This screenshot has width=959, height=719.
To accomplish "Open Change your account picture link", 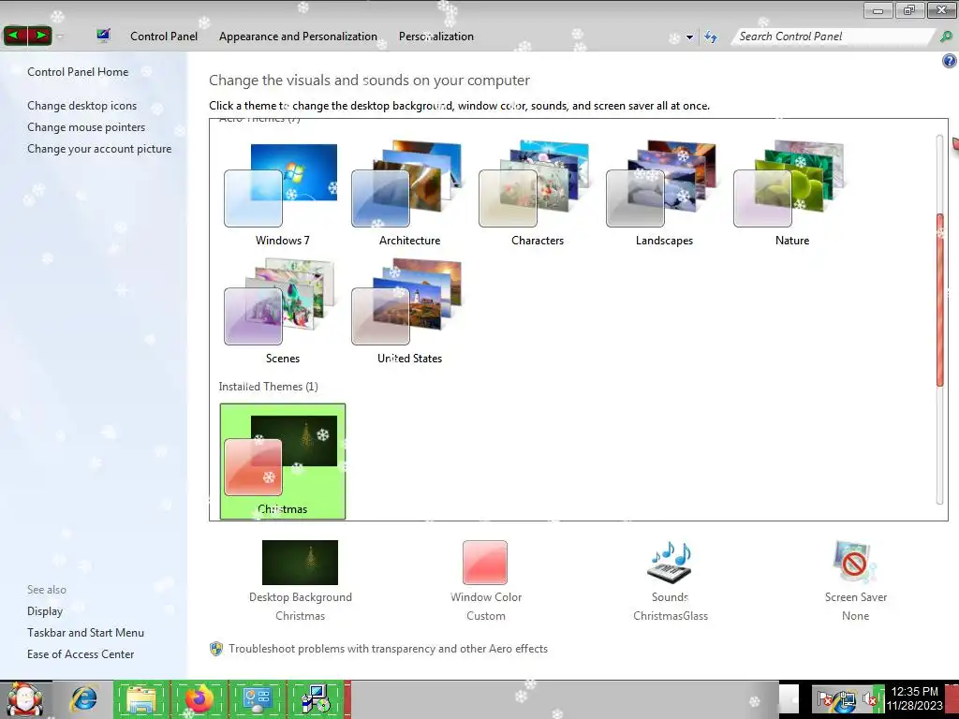I will [99, 149].
